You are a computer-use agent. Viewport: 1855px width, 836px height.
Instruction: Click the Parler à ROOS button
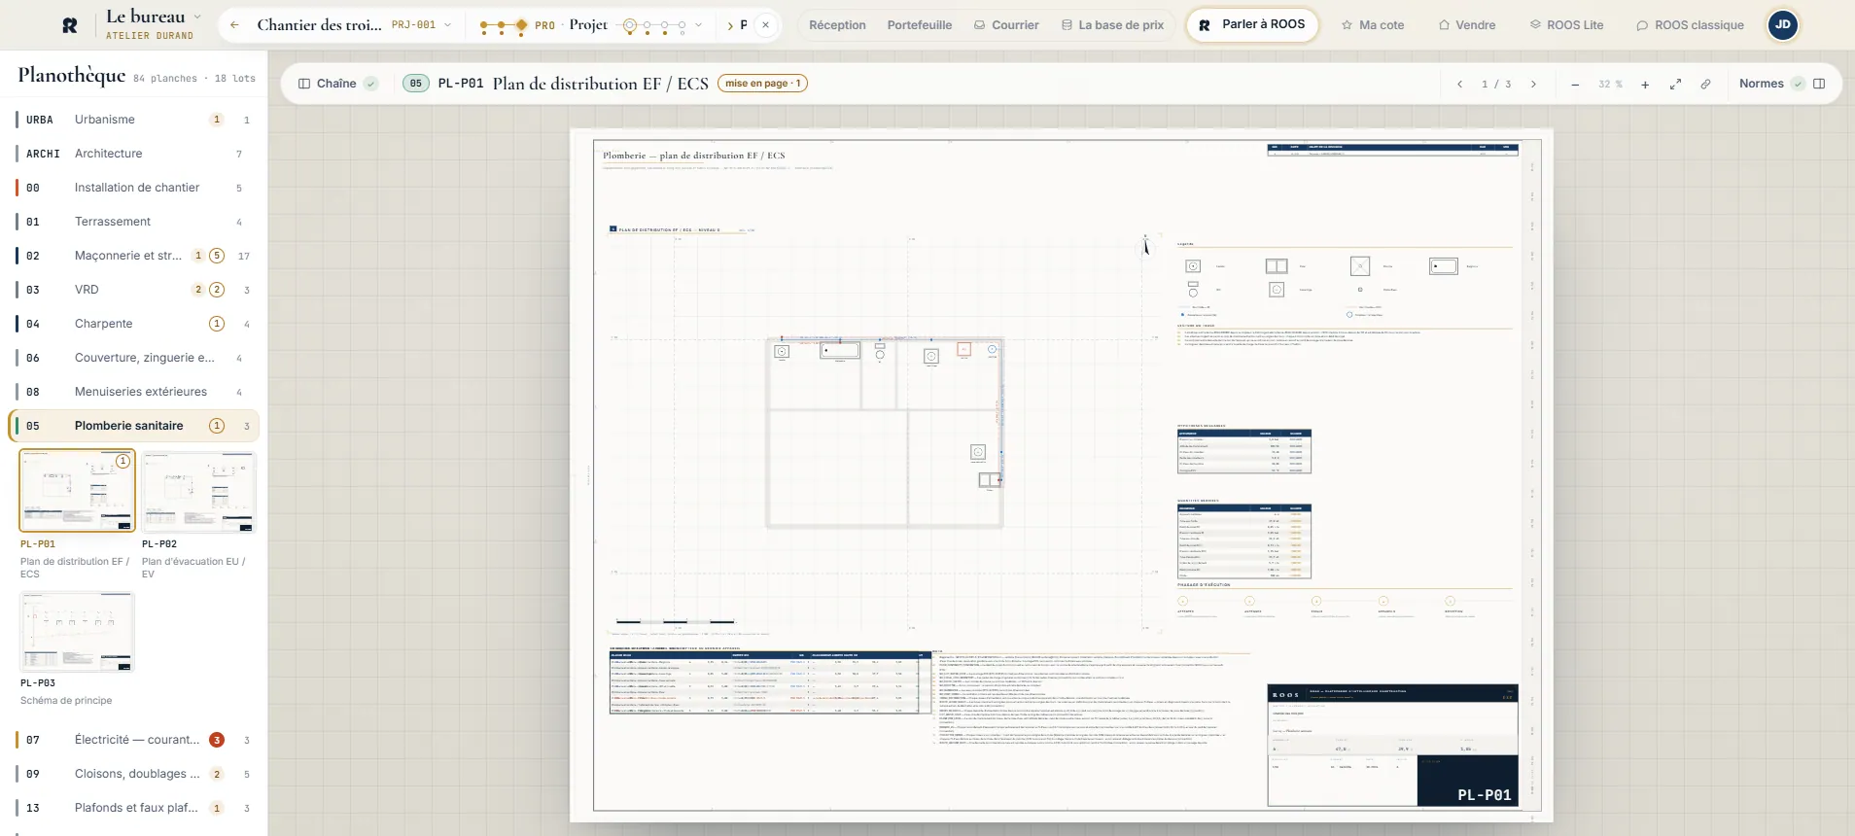pyautogui.click(x=1252, y=24)
